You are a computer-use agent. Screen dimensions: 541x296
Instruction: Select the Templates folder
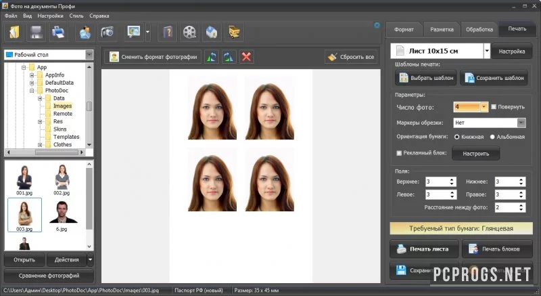click(x=66, y=137)
